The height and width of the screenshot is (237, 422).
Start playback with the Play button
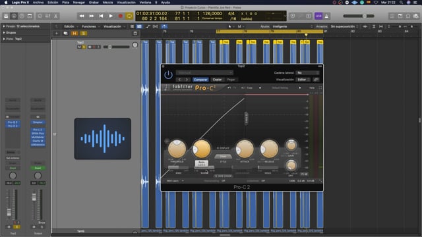coord(111,16)
